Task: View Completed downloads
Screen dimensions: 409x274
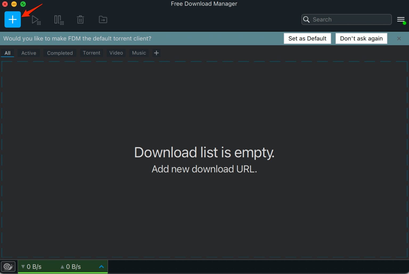Action: (60, 53)
